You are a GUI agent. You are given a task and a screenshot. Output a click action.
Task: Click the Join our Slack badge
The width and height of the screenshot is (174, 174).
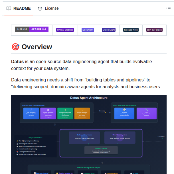point(154,30)
